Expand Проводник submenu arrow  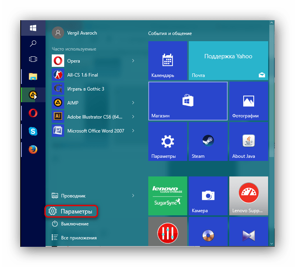click(x=133, y=195)
